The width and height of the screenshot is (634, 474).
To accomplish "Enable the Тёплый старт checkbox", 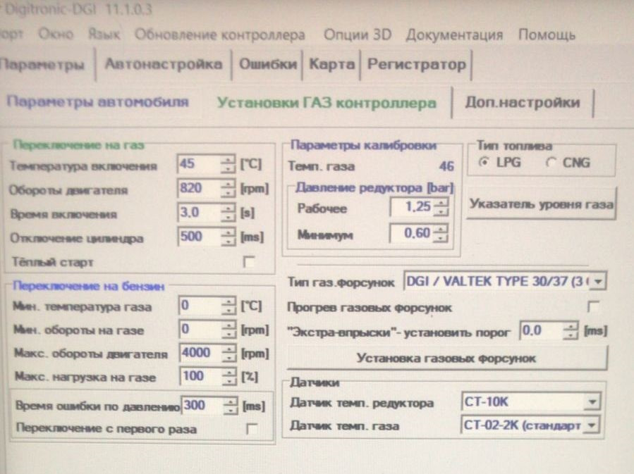I will tap(247, 262).
